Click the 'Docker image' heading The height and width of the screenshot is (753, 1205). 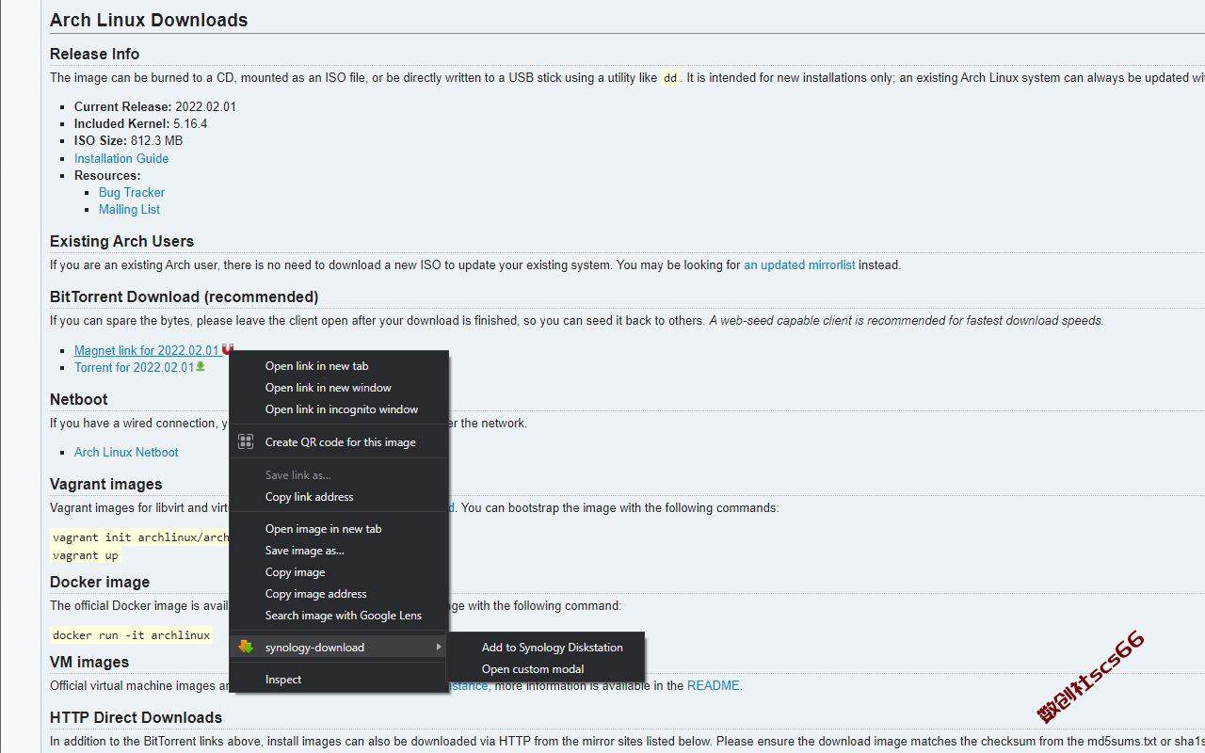pos(100,582)
